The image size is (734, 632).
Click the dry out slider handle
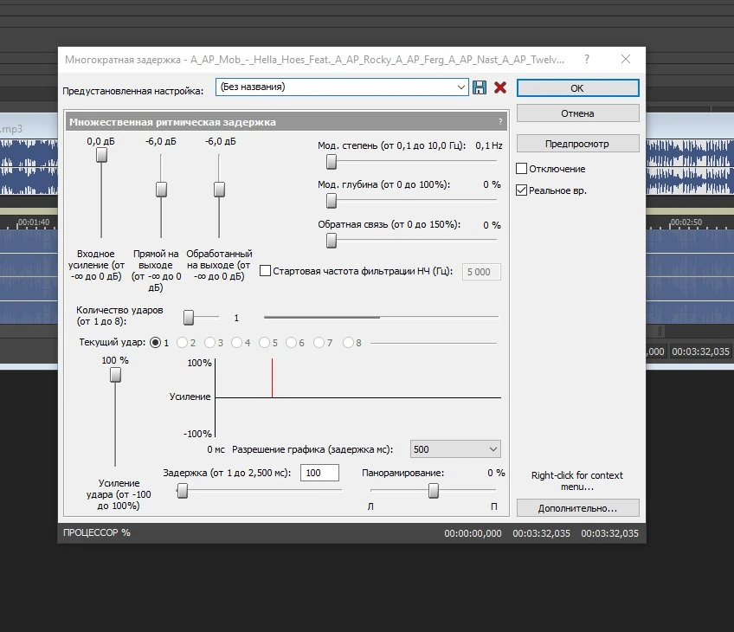[161, 189]
